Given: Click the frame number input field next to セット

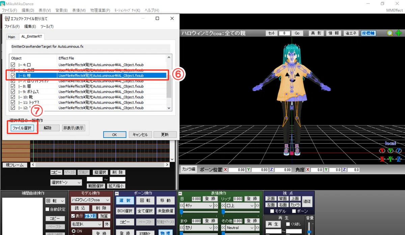Looking at the screenshot, I should (x=285, y=33).
